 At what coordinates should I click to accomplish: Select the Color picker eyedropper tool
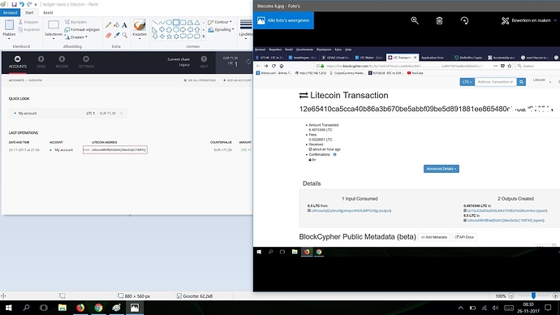click(x=116, y=35)
